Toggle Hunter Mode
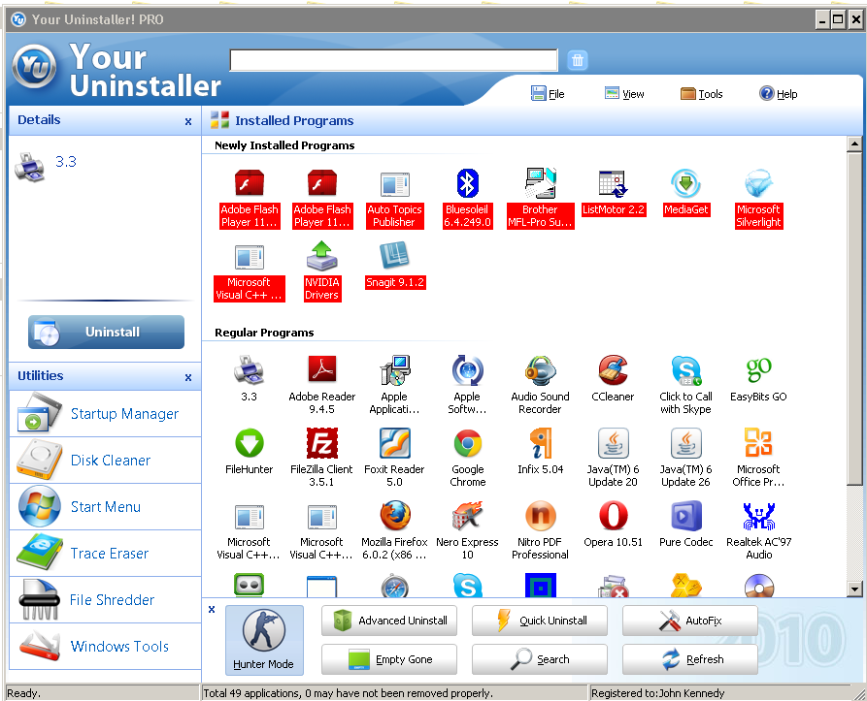 pyautogui.click(x=264, y=640)
